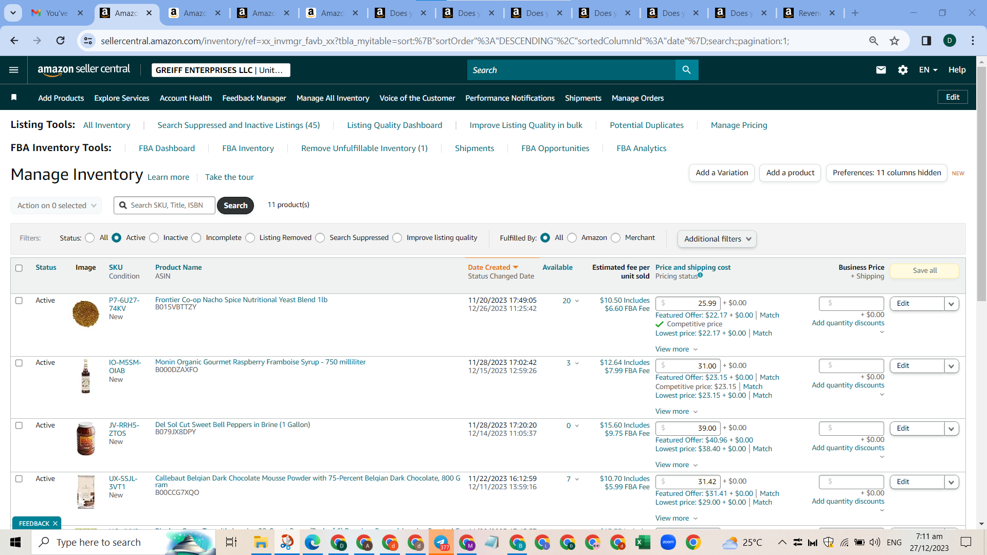The image size is (987, 555).
Task: Open Account Health menu item
Action: tap(186, 98)
